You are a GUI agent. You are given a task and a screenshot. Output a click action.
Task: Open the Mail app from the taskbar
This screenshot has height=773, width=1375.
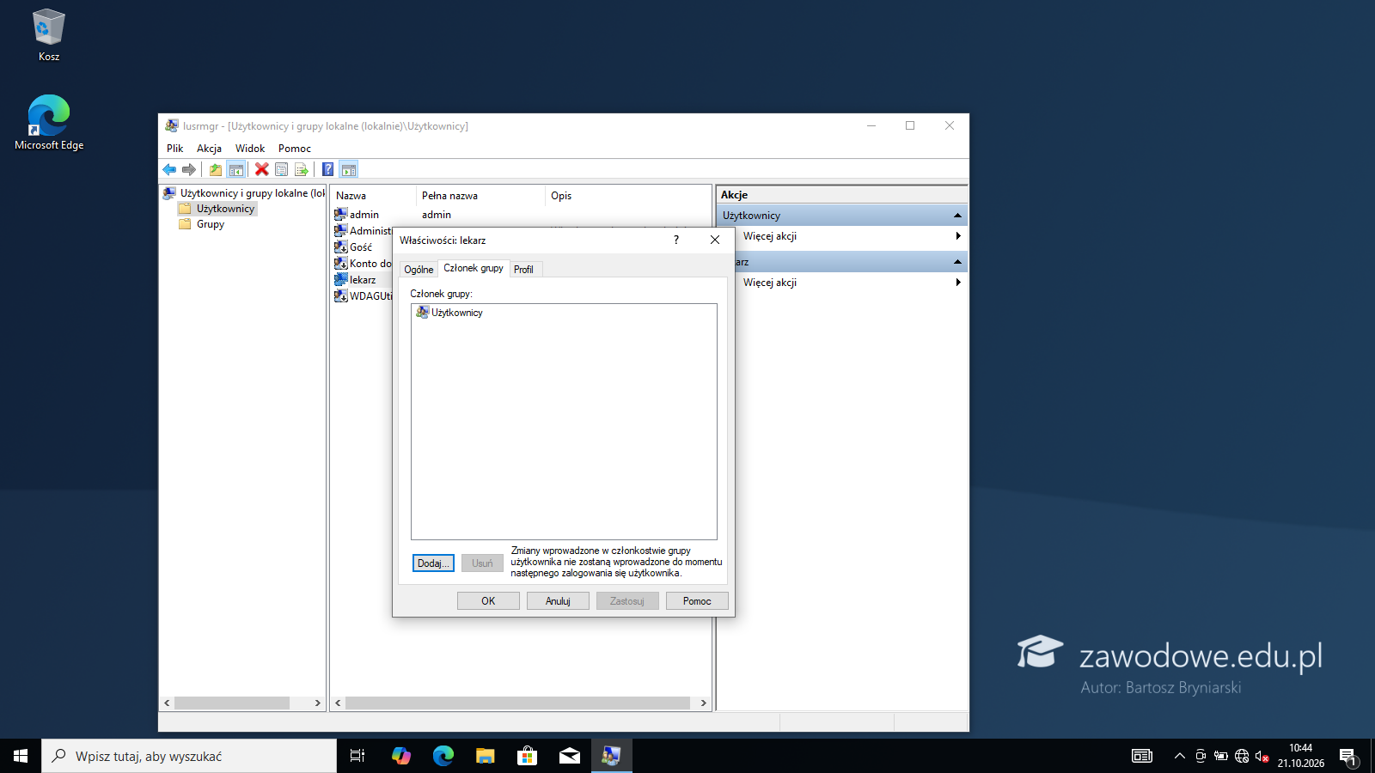click(x=569, y=756)
